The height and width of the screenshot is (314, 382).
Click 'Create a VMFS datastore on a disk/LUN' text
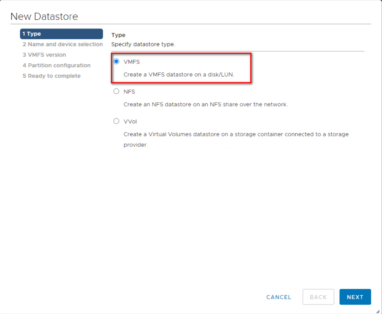point(179,75)
